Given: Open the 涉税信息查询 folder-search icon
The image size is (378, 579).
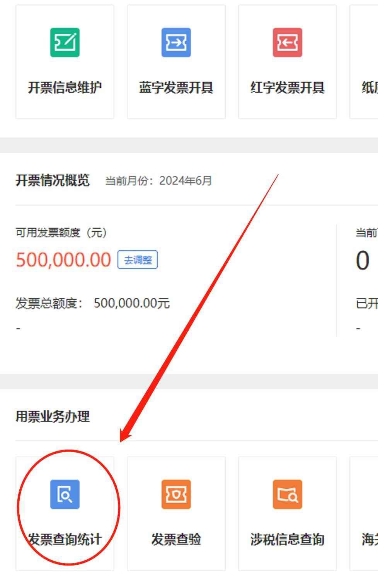Looking at the screenshot, I should 288,494.
